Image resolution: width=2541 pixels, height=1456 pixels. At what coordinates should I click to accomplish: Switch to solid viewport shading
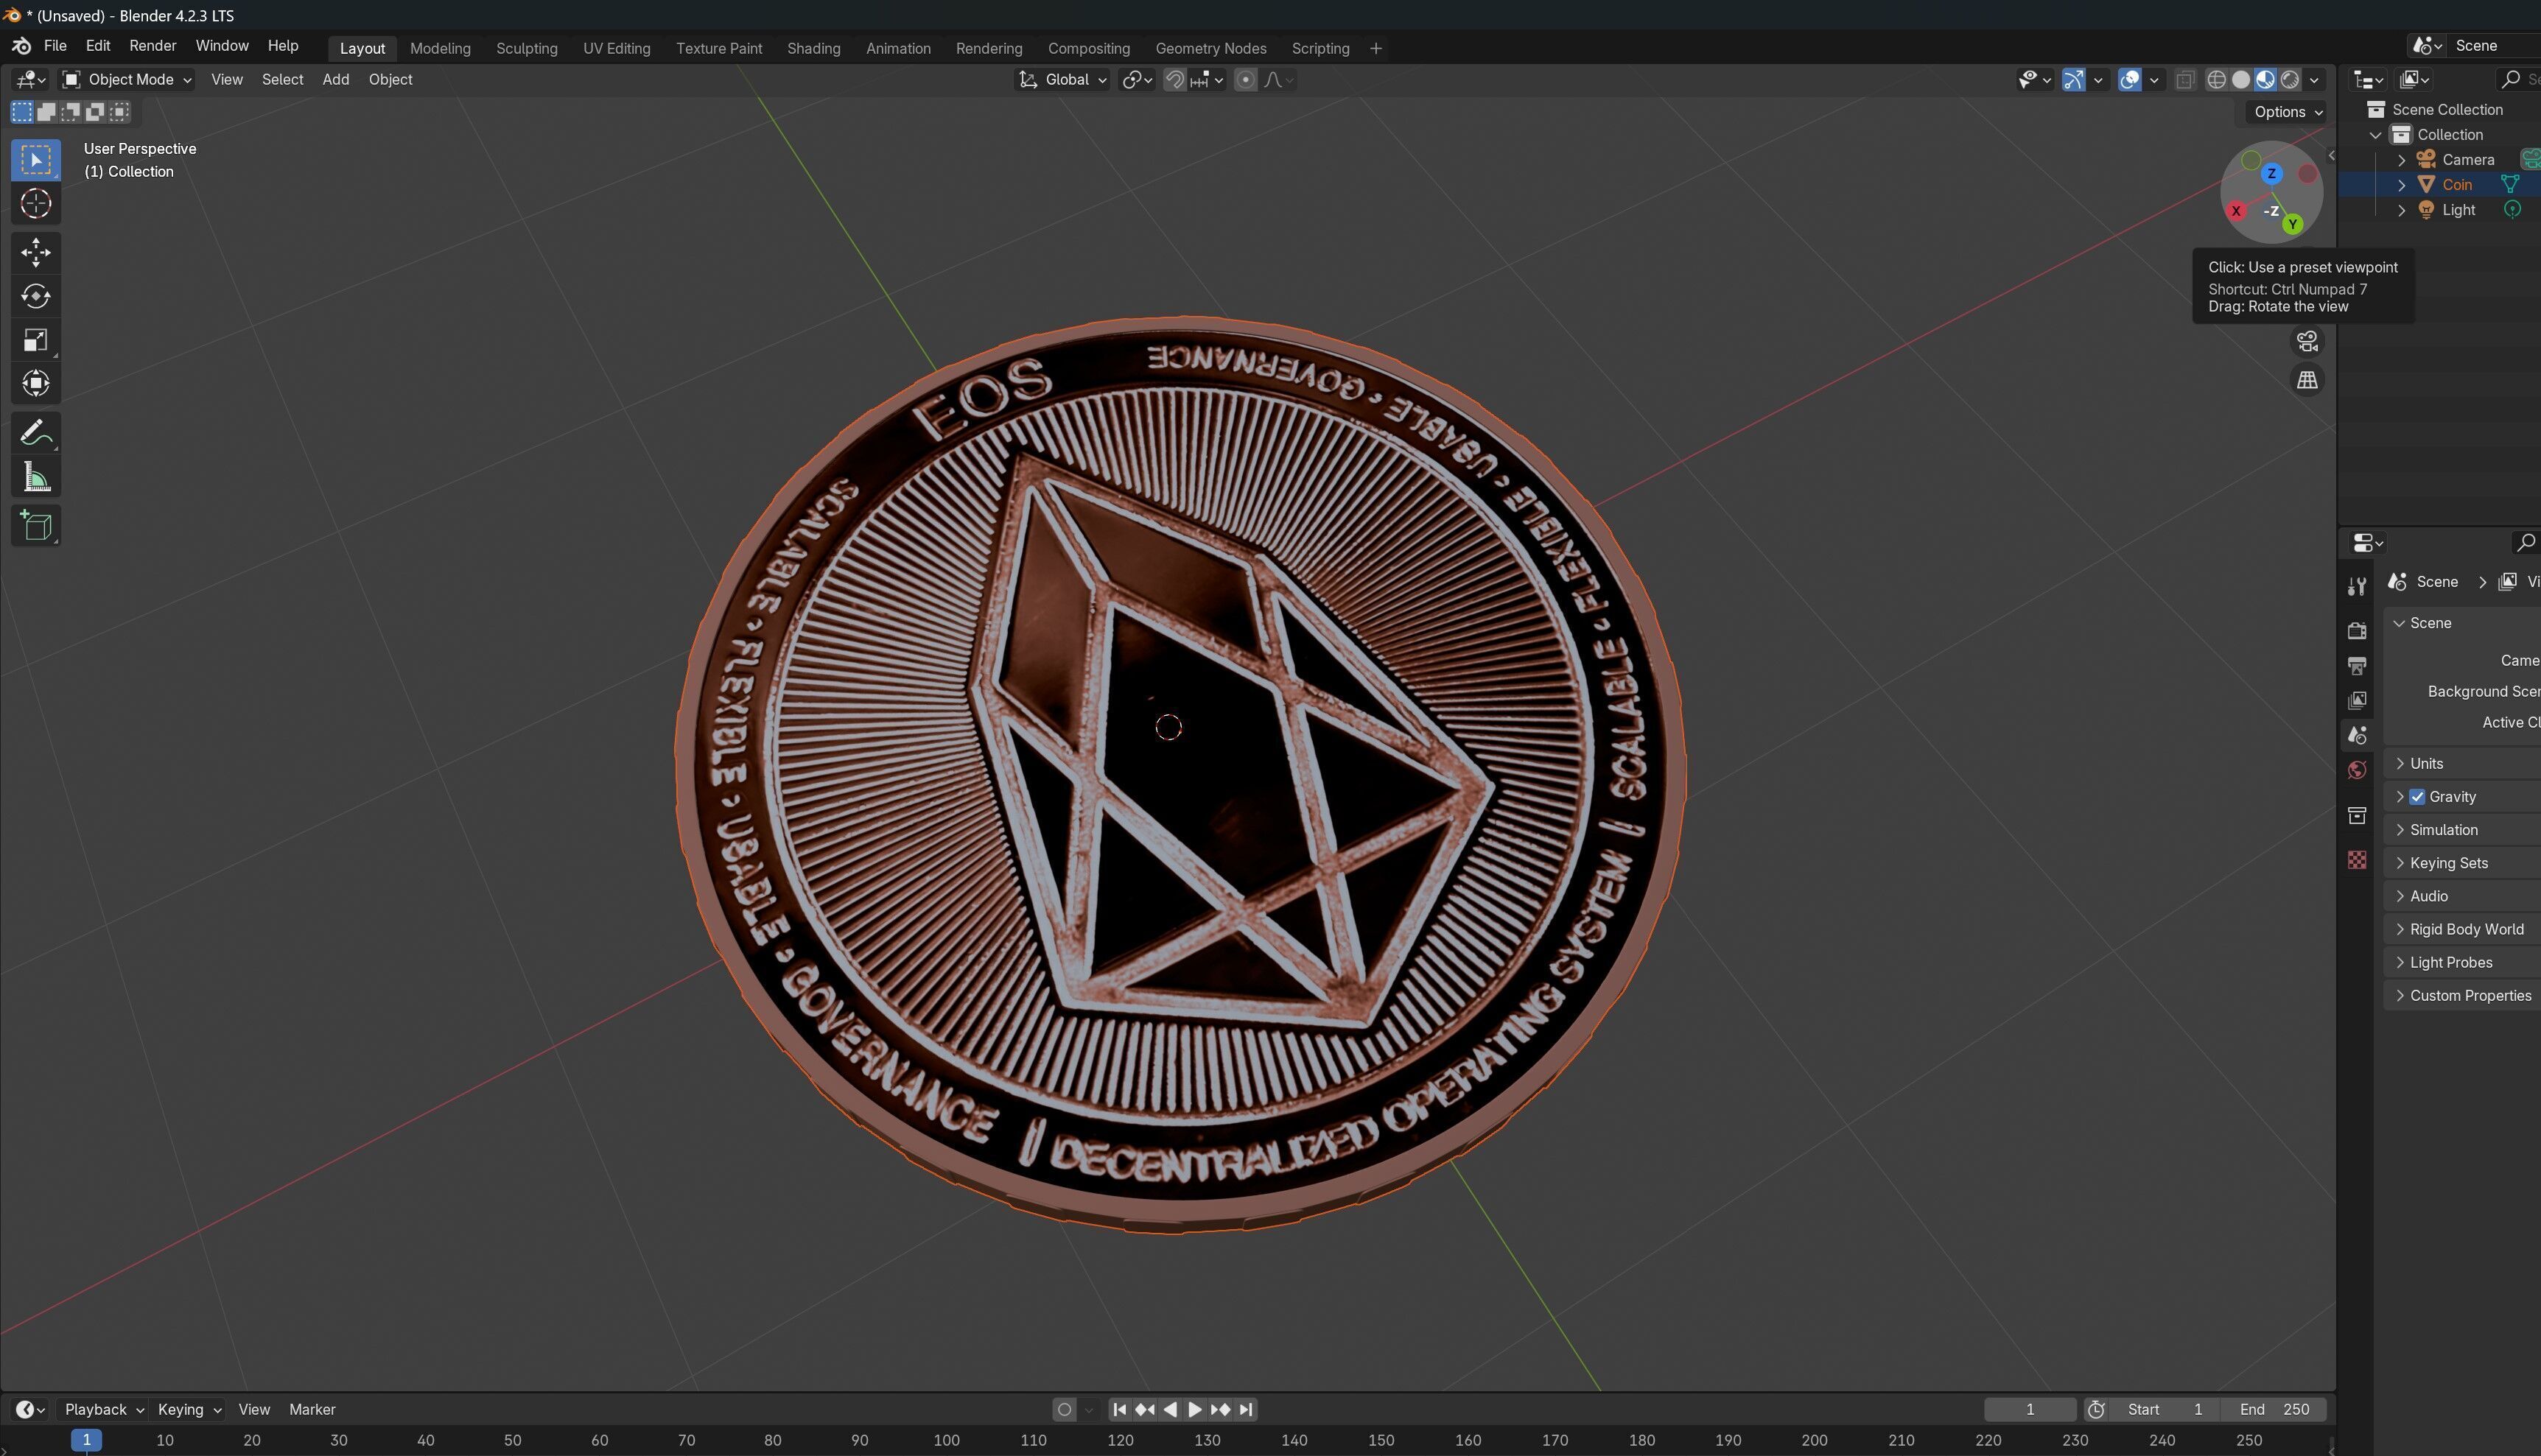click(x=2241, y=80)
